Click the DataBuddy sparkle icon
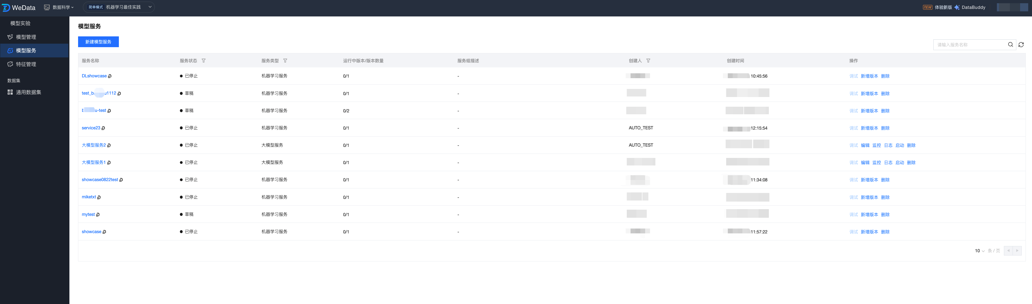 coord(957,8)
